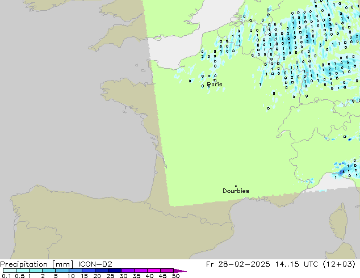Click the date text 'Fr 28-02-2025'
This screenshot has height=278, width=360.
coord(238,264)
